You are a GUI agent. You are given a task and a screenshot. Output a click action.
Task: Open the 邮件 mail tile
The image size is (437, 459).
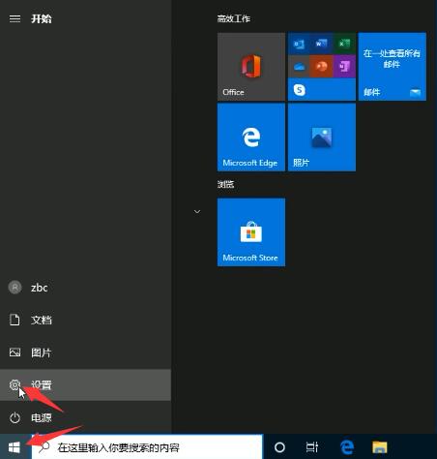[x=393, y=67]
